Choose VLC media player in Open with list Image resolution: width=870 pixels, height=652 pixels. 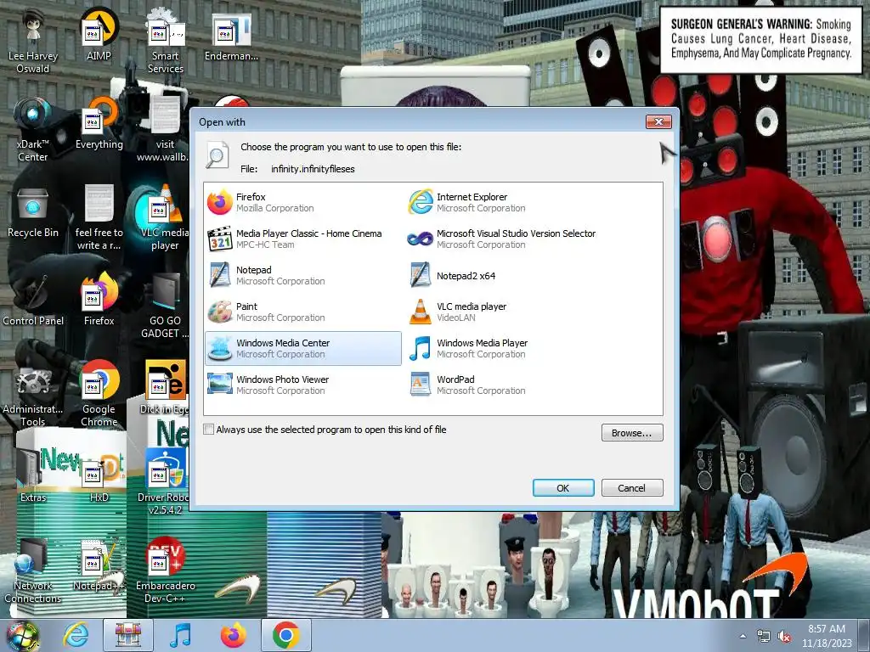(x=503, y=312)
